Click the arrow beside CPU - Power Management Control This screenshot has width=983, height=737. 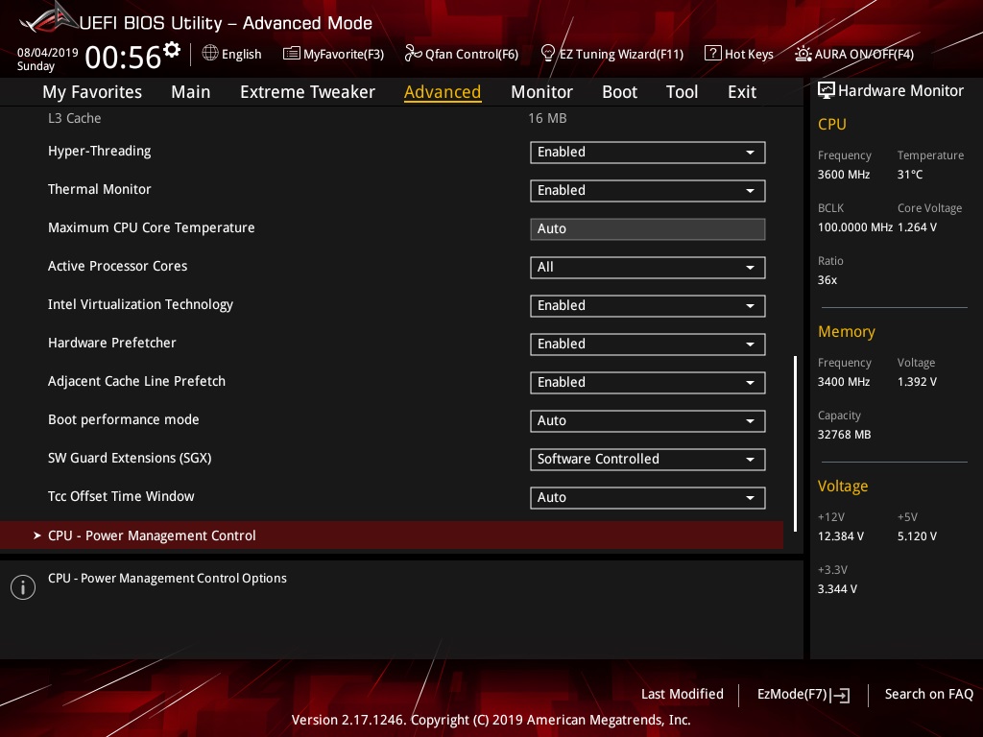[37, 535]
